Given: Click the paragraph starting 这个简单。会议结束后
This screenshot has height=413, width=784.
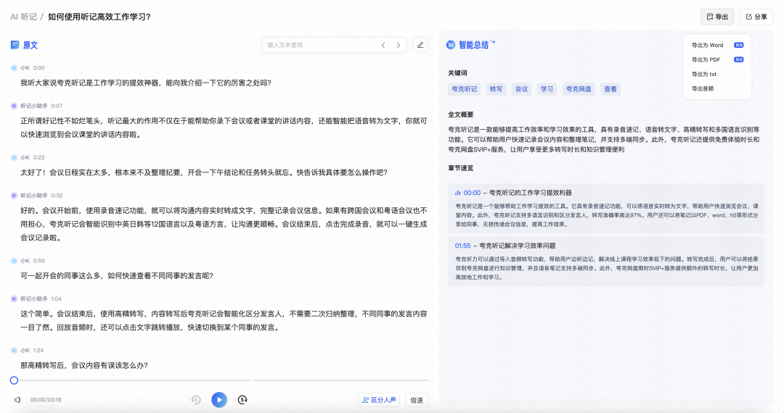Looking at the screenshot, I should point(224,320).
